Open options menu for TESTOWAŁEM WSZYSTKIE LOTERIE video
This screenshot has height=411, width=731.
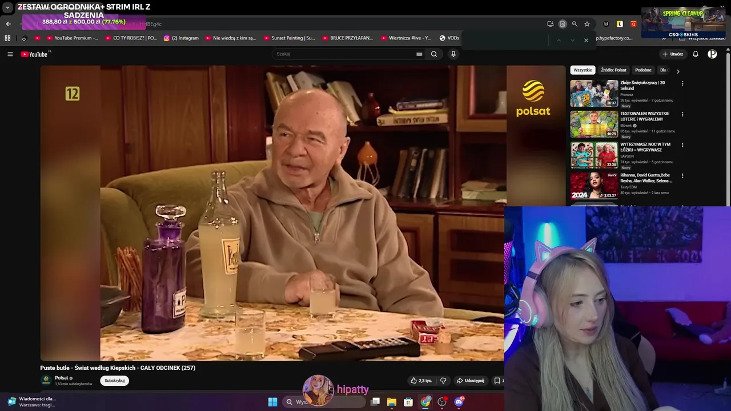click(682, 114)
